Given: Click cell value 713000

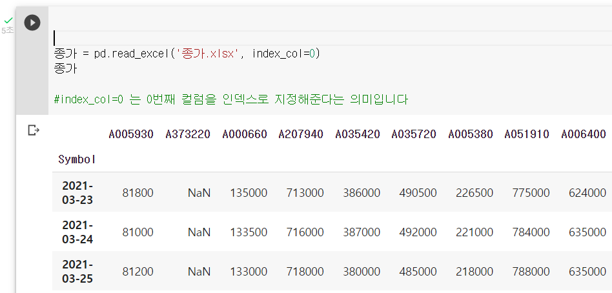Looking at the screenshot, I should (x=305, y=193).
